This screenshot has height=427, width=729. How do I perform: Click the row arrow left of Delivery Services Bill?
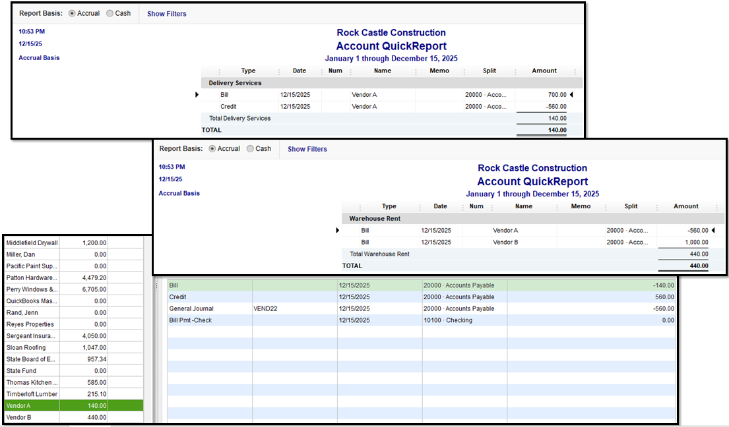197,95
